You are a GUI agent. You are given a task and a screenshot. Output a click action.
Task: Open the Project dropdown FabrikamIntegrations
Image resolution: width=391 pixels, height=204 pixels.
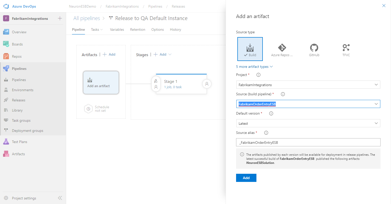click(308, 85)
